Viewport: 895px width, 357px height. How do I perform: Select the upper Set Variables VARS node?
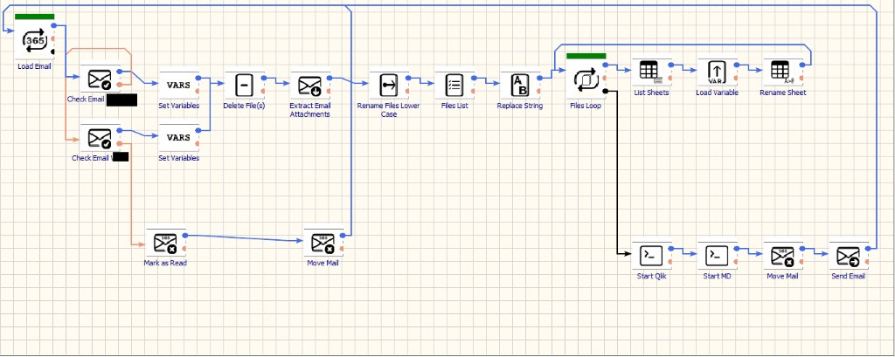[x=178, y=86]
